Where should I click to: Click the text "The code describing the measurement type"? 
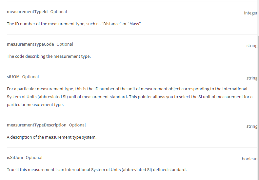pos(49,56)
